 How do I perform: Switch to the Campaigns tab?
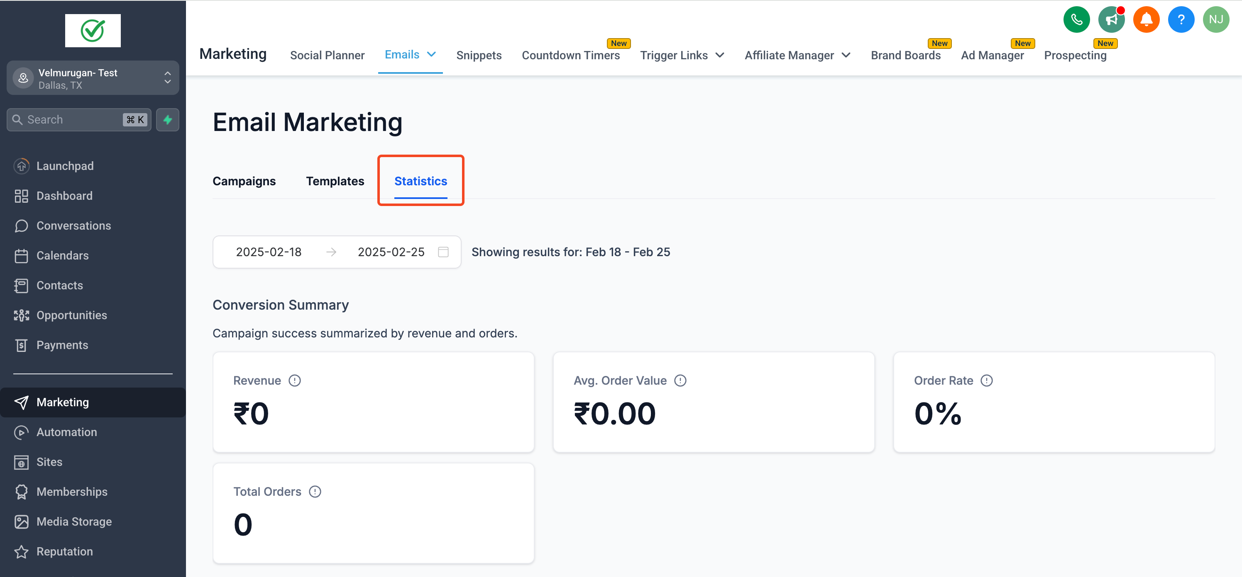tap(244, 181)
